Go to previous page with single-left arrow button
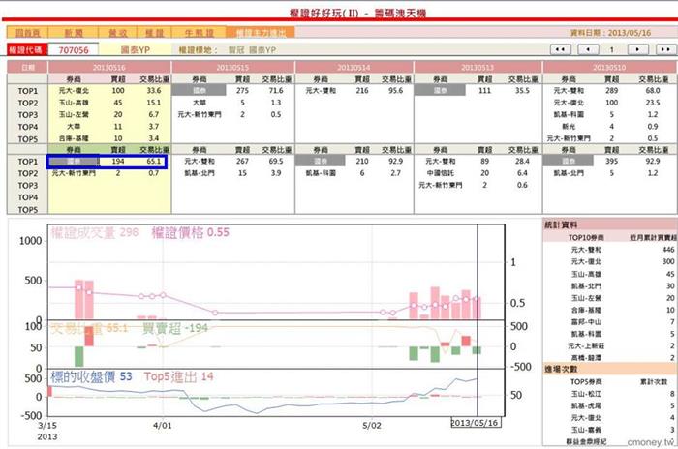This screenshot has height=449, width=678. click(x=588, y=49)
